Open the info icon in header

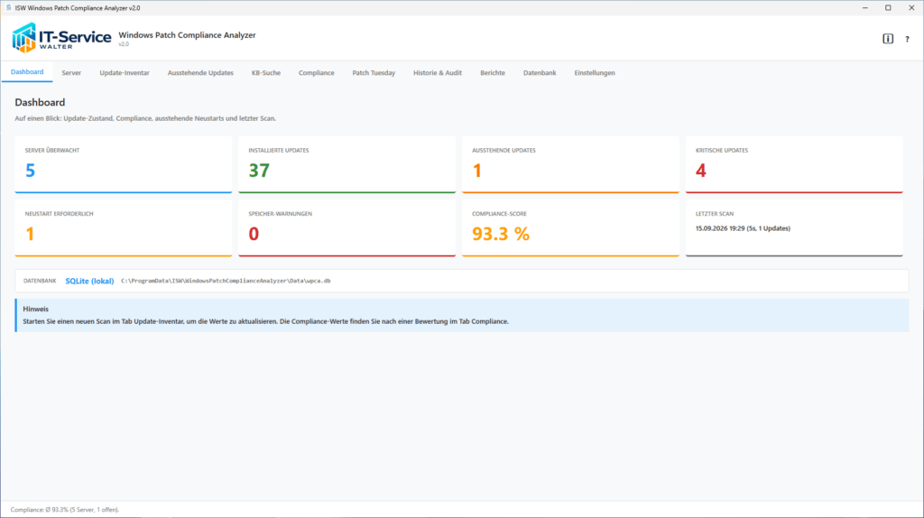(888, 39)
